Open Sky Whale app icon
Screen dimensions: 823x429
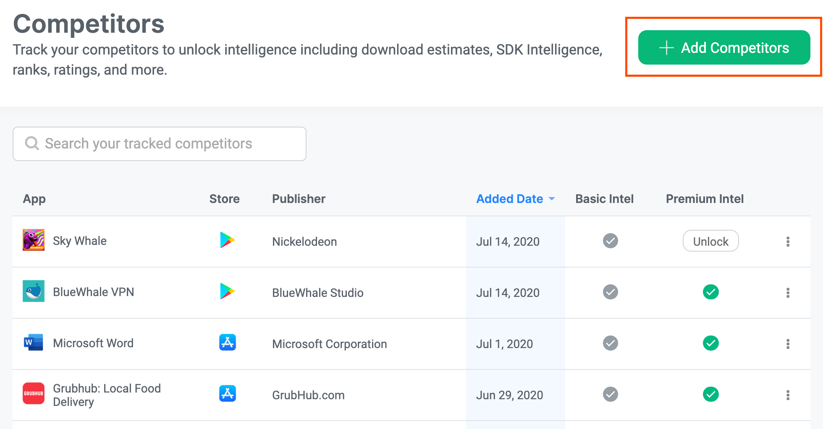tap(34, 240)
